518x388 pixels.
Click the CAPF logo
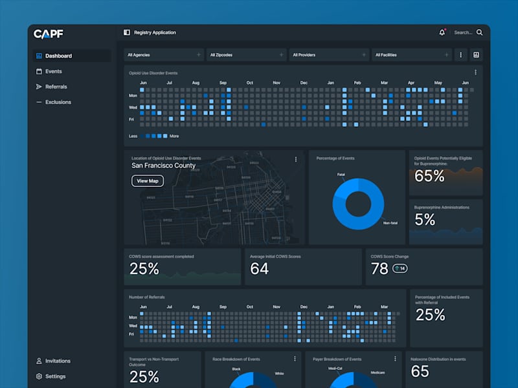pos(48,34)
